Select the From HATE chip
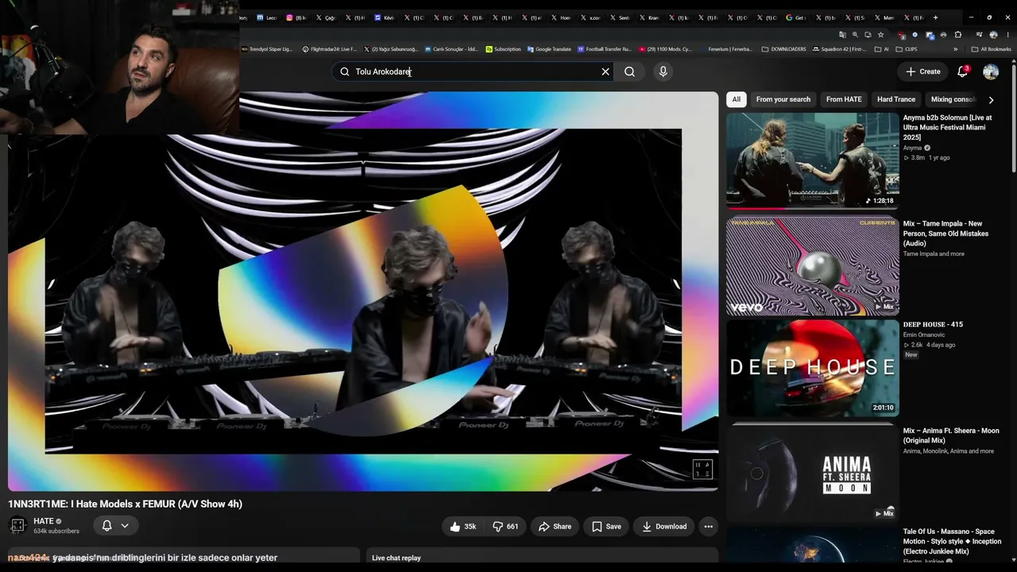Image resolution: width=1017 pixels, height=572 pixels. click(x=844, y=99)
